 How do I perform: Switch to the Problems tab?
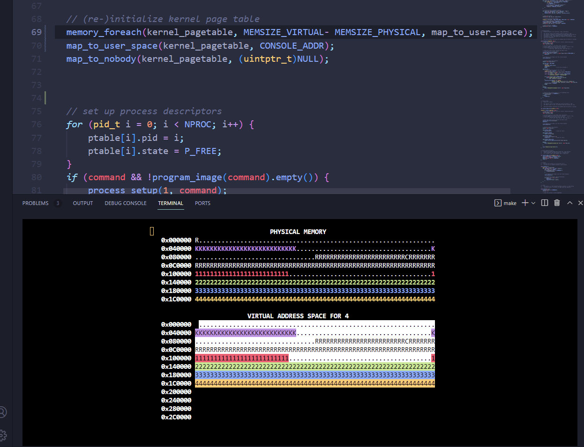pos(35,203)
